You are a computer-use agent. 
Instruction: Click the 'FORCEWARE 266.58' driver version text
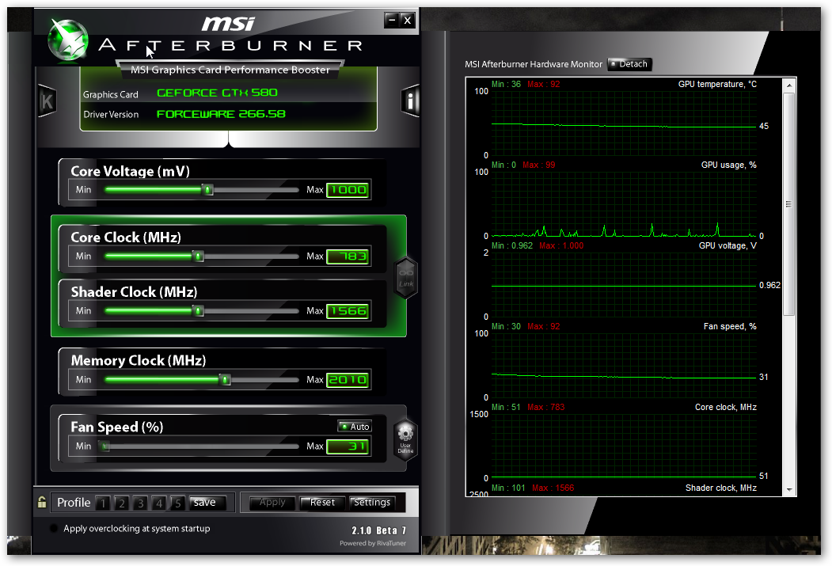tap(221, 114)
